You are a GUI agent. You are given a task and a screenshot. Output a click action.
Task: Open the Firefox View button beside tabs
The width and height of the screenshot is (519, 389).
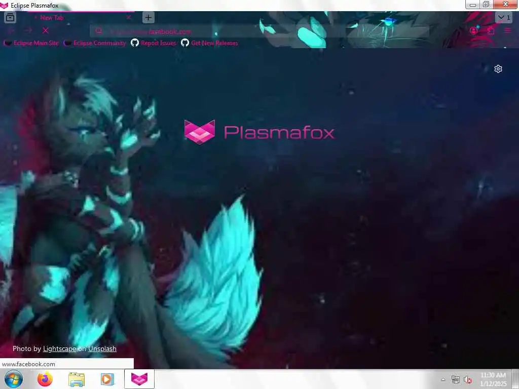[10, 18]
